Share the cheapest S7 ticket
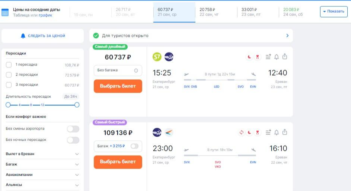 (x=285, y=57)
